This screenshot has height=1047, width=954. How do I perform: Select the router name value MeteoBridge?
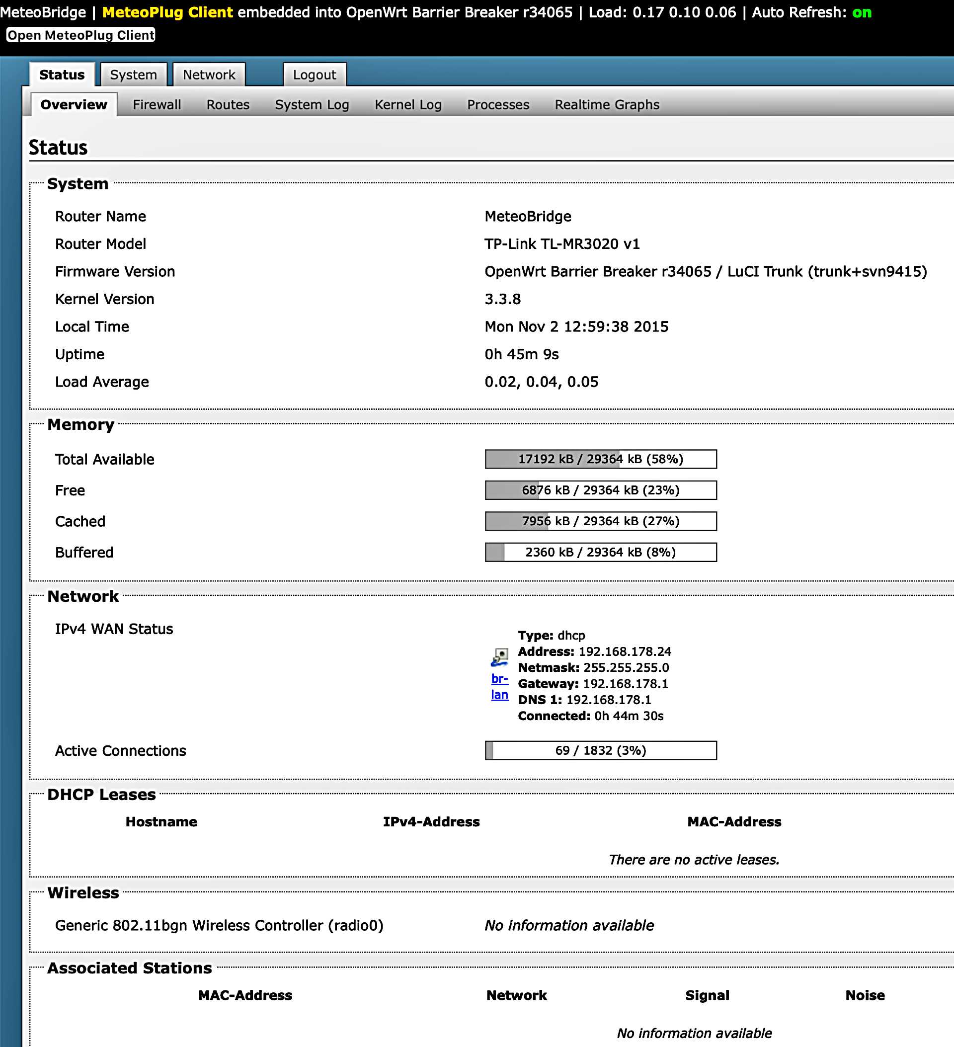[x=528, y=217]
